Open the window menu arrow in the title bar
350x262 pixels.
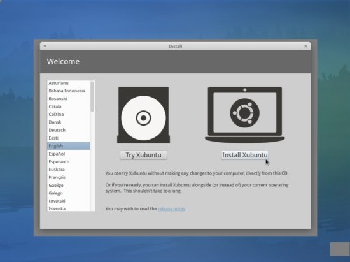45,47
